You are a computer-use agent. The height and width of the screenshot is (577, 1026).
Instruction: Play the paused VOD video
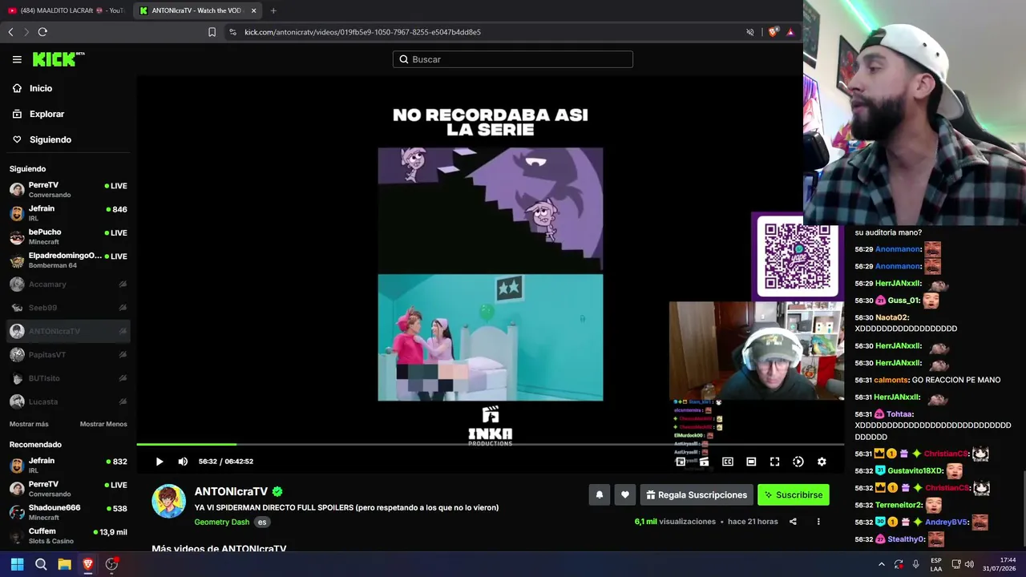[160, 462]
